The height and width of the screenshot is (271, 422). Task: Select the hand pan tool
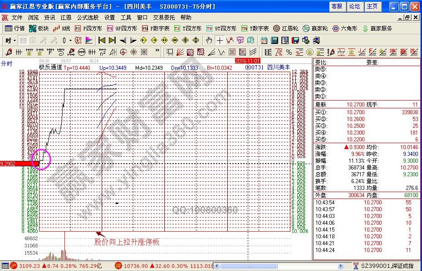[x=210, y=40]
